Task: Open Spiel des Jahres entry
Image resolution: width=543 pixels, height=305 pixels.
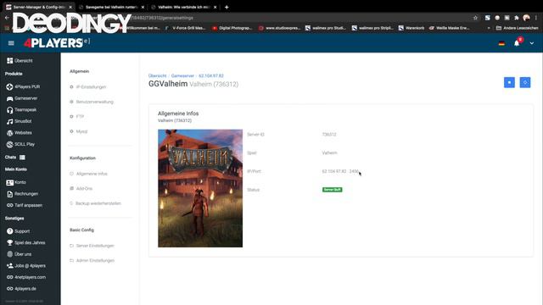Action: coord(26,243)
